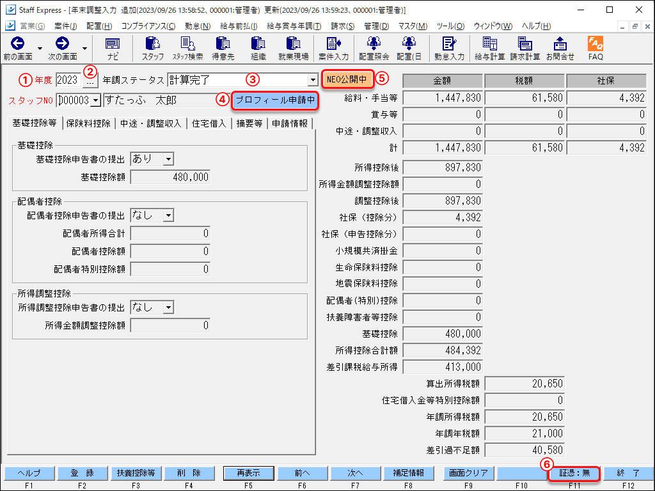This screenshot has width=655, height=491.
Task: Click the 補足情報 F8 button
Action: pyautogui.click(x=409, y=473)
